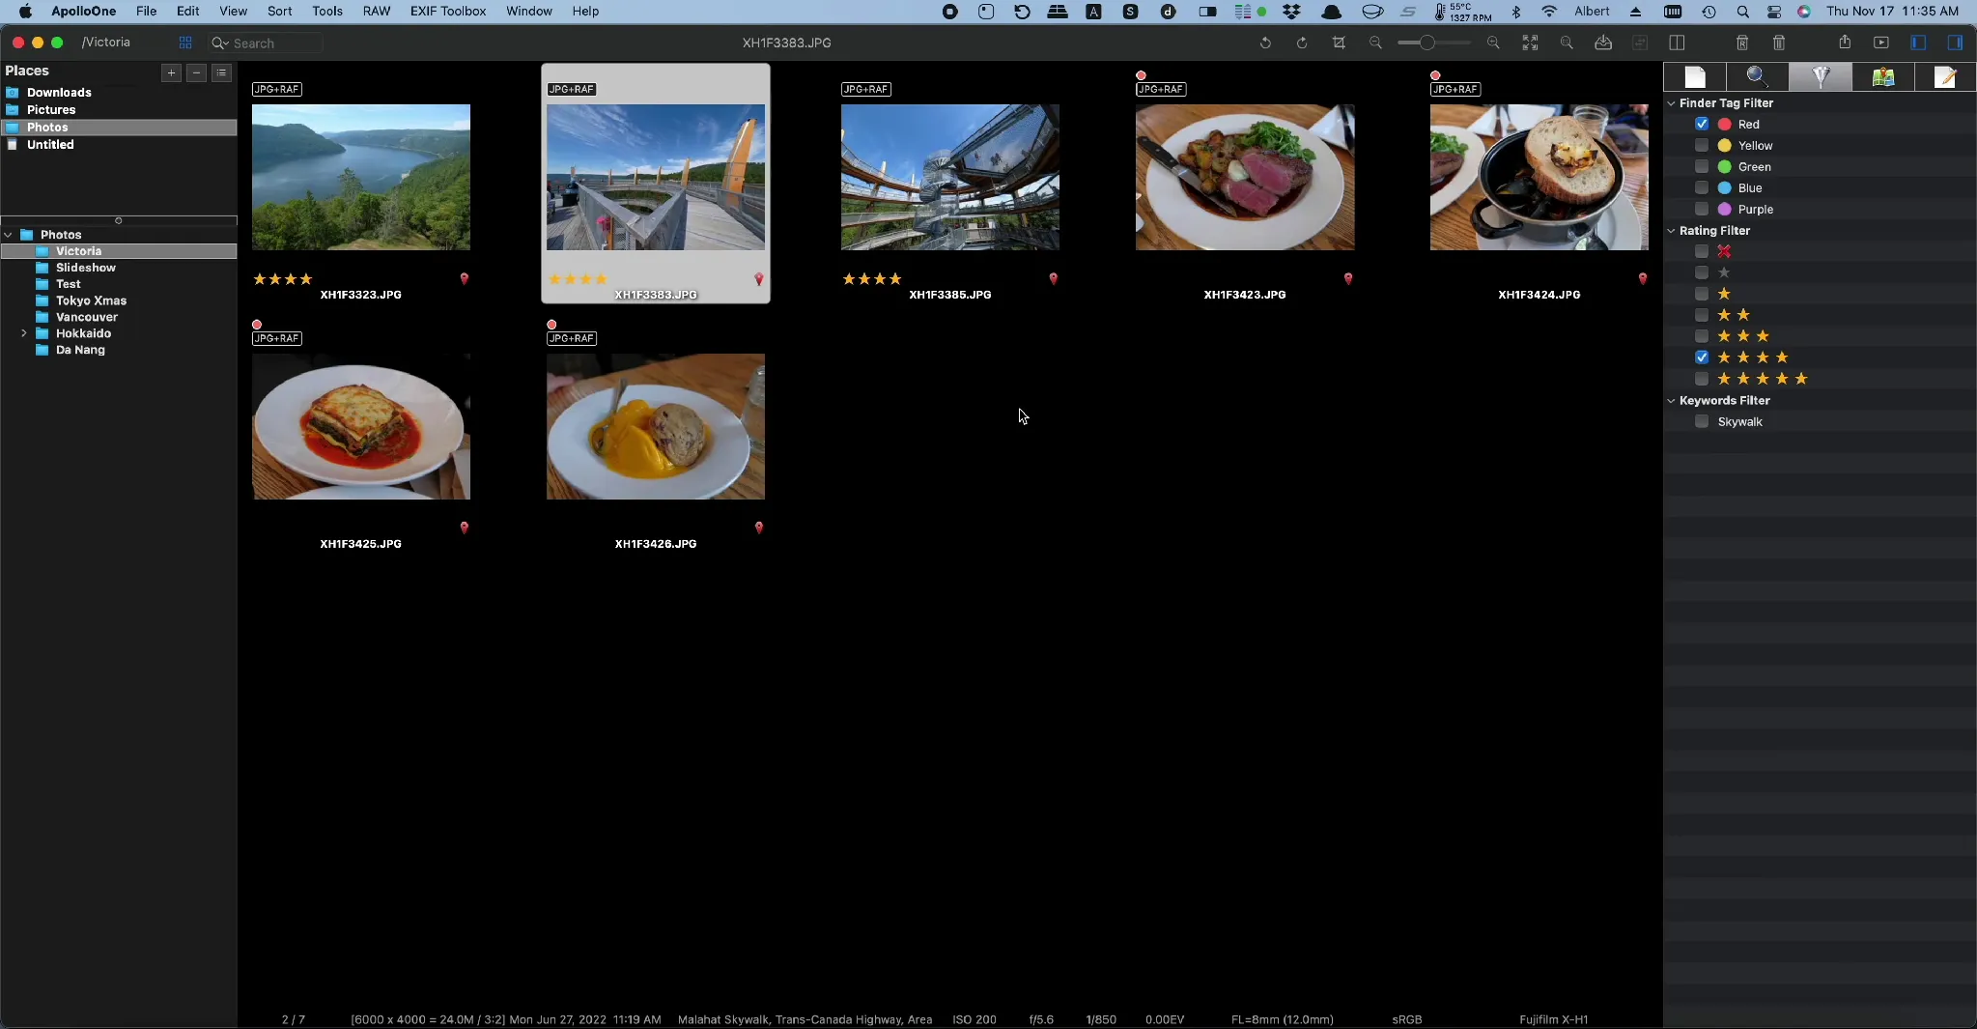The height and width of the screenshot is (1029, 1977).
Task: Open the magnifier loupe tool
Action: pyautogui.click(x=1567, y=43)
